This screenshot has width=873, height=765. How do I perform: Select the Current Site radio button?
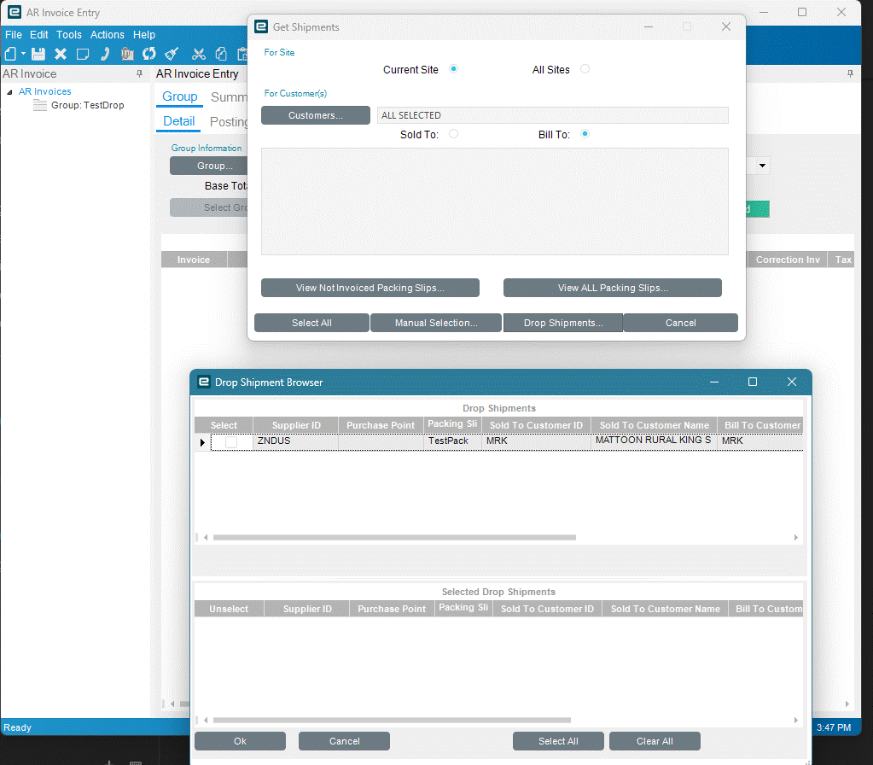454,69
